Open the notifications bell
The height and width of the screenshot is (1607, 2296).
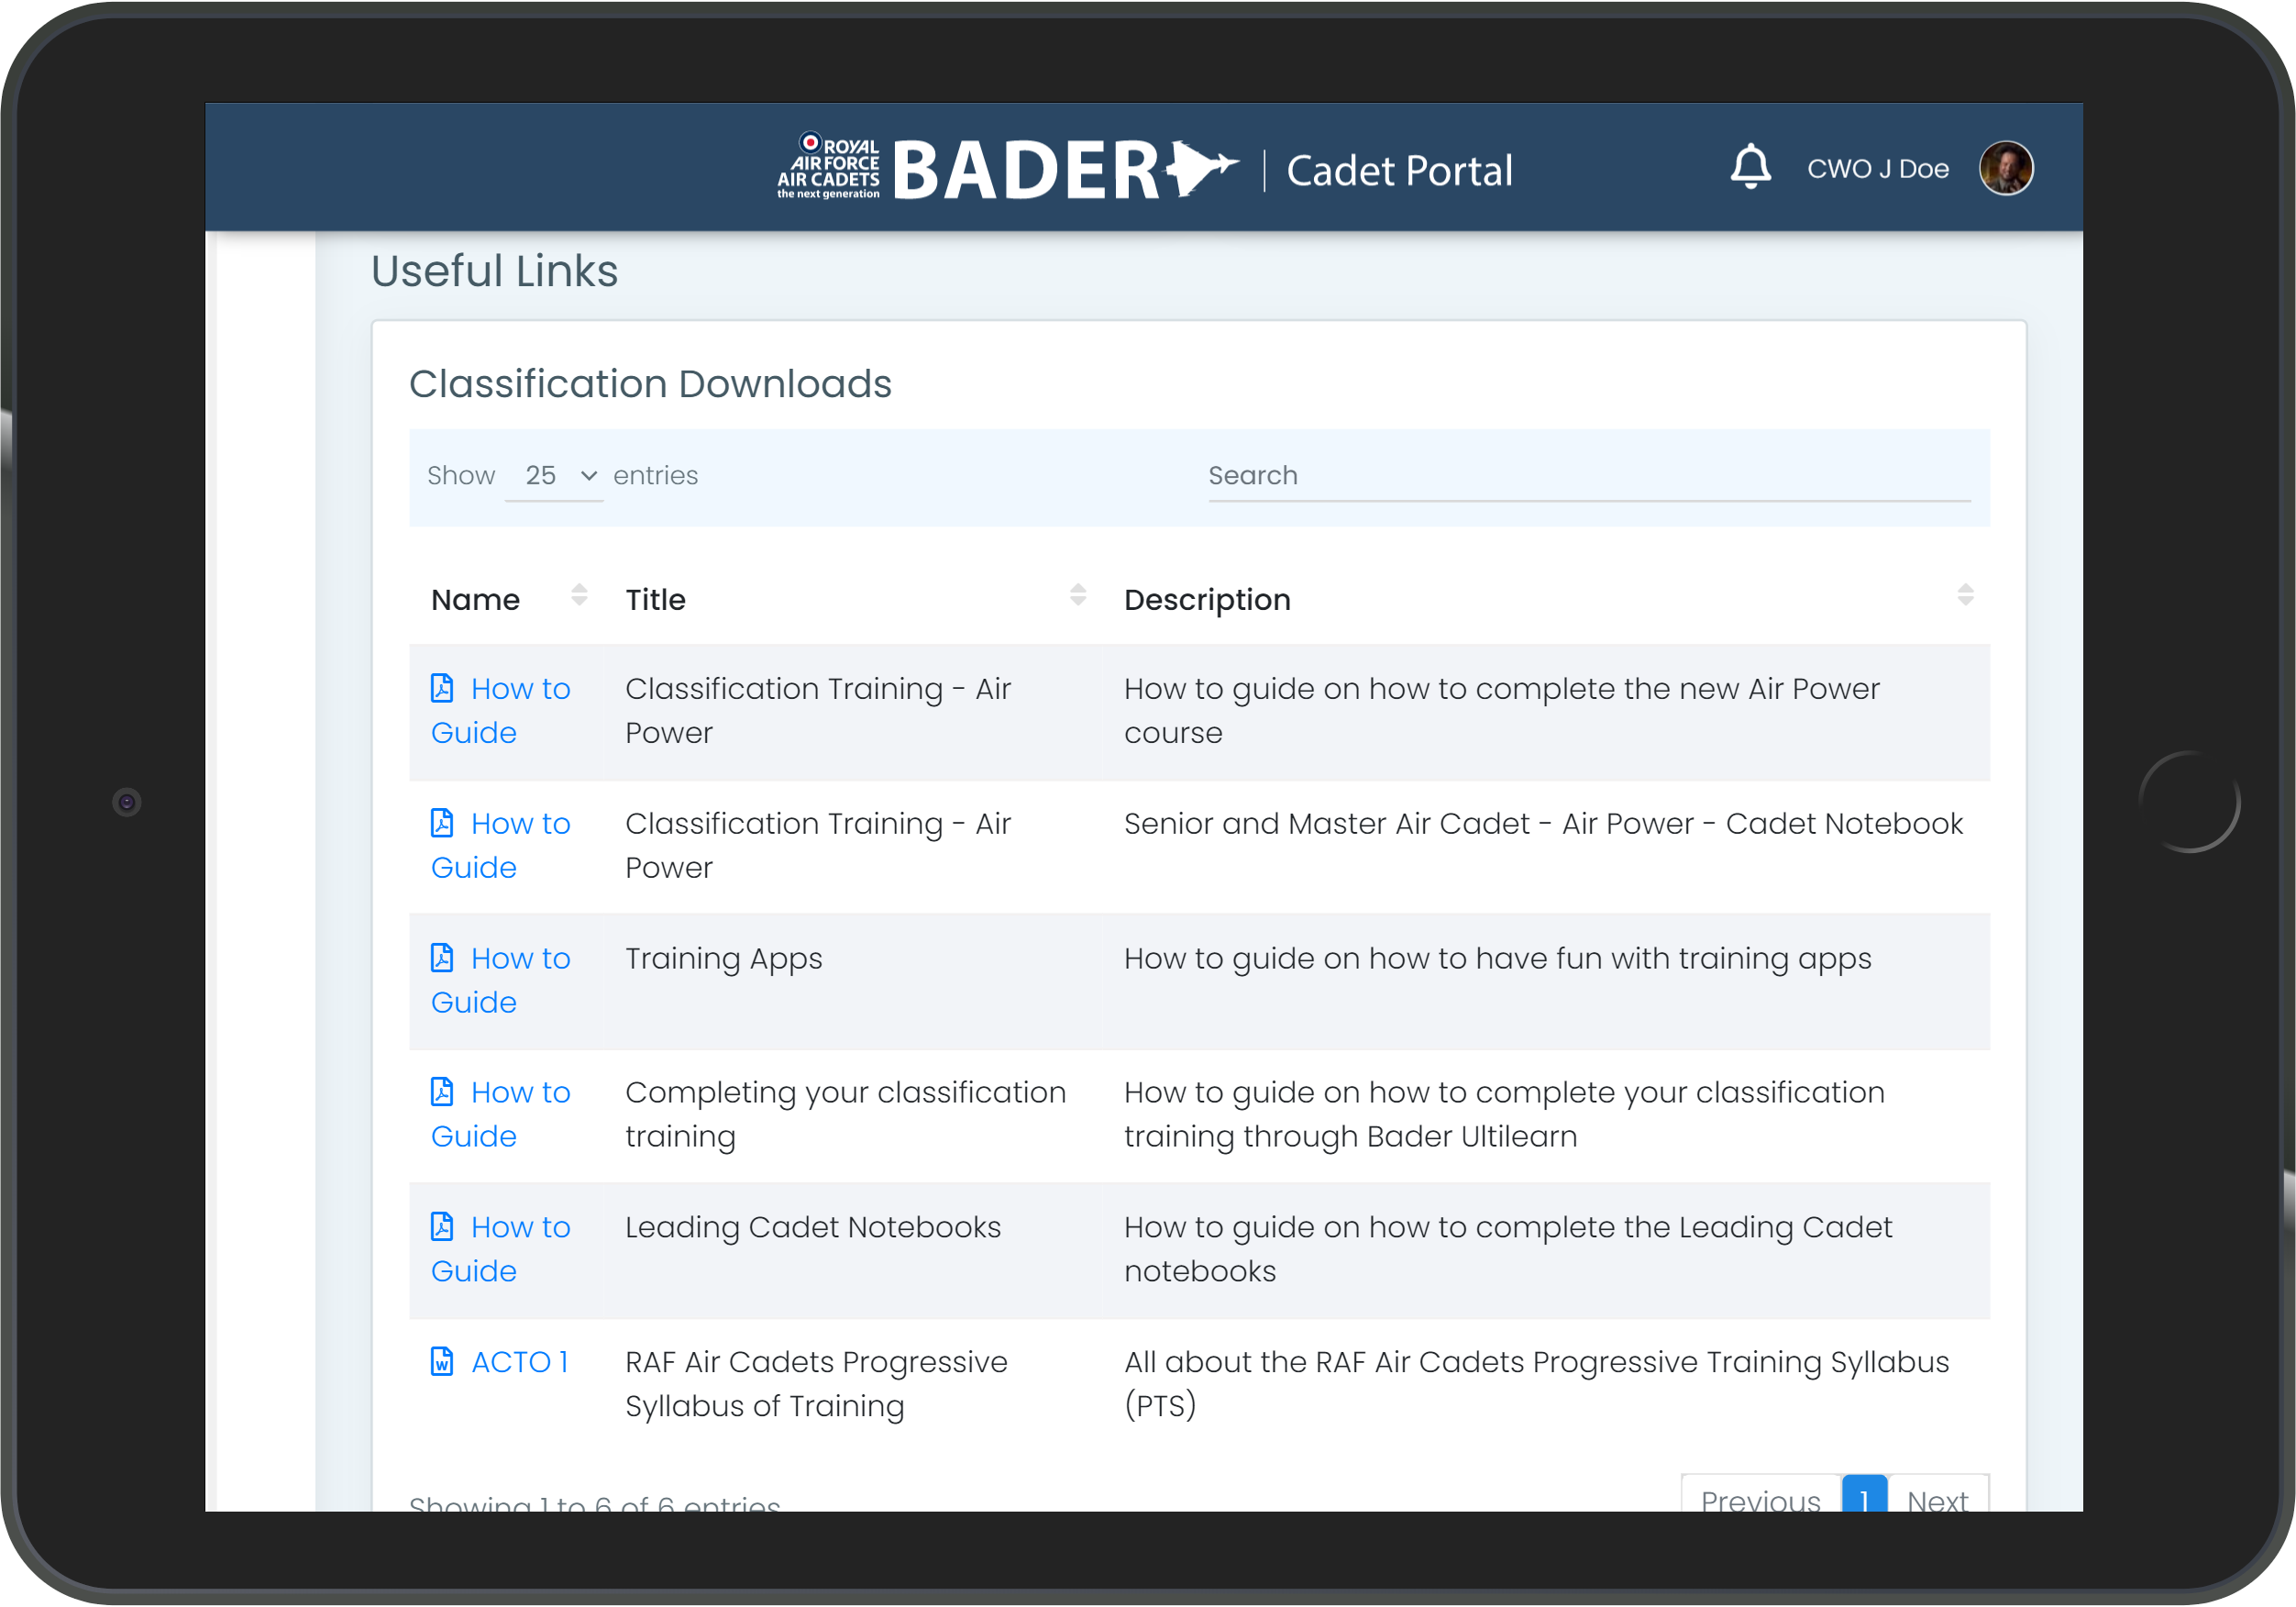click(1750, 167)
